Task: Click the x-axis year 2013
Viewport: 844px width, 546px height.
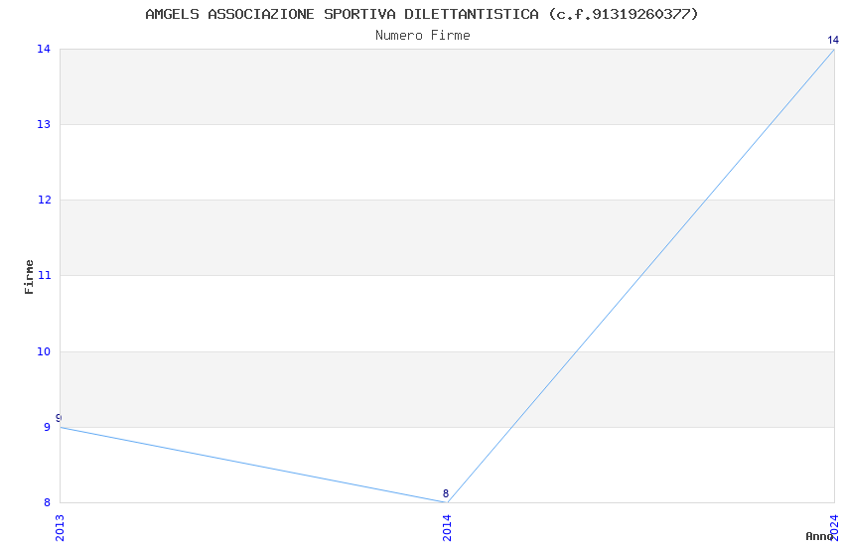Action: [x=60, y=528]
